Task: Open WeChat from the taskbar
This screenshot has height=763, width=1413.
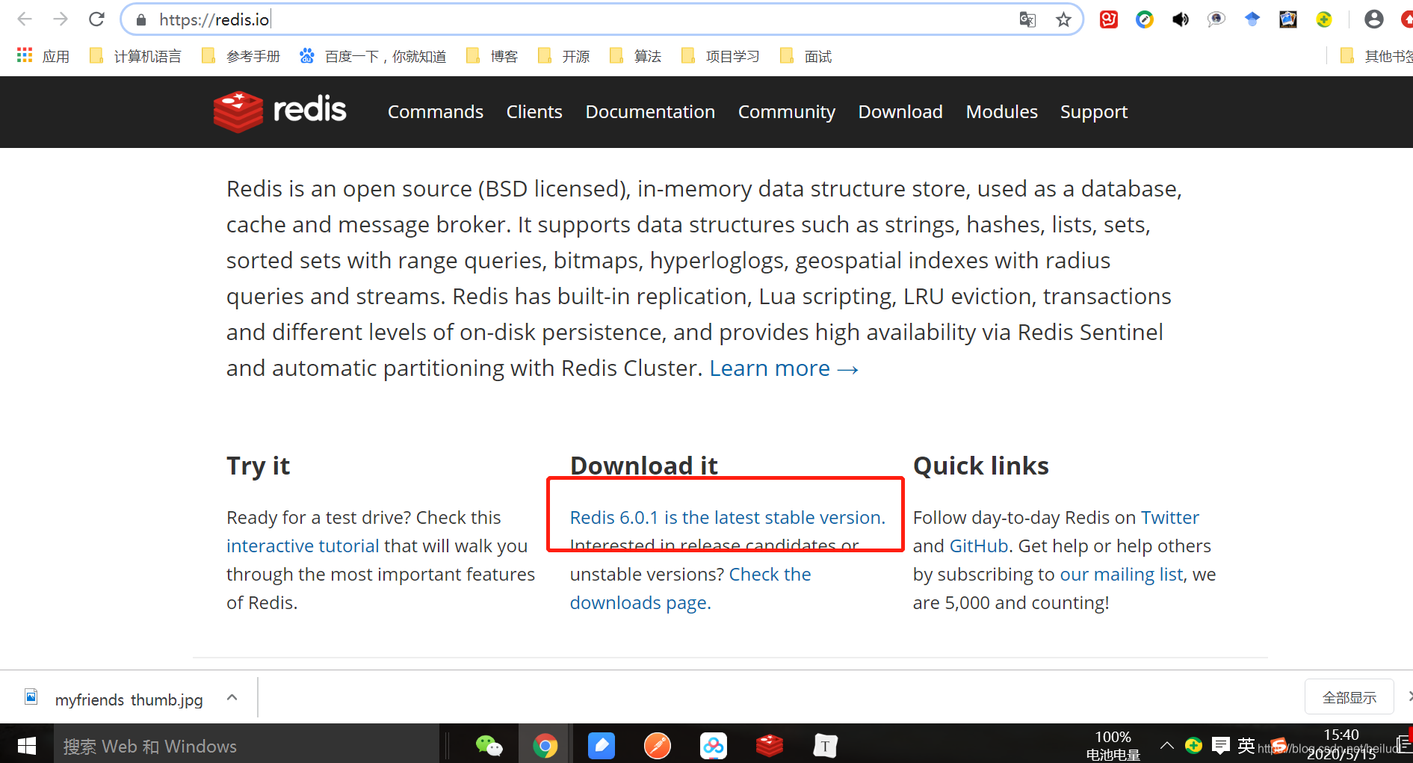Action: coord(489,745)
